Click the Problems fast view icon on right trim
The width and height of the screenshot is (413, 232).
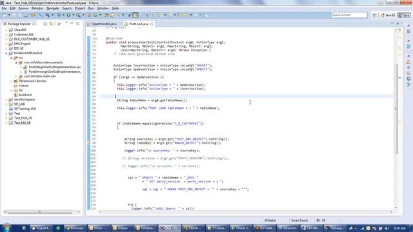pos(408,62)
